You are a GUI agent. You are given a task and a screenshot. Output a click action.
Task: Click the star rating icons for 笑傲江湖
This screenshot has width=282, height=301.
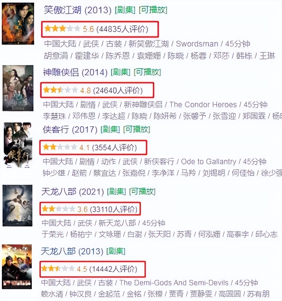point(62,29)
